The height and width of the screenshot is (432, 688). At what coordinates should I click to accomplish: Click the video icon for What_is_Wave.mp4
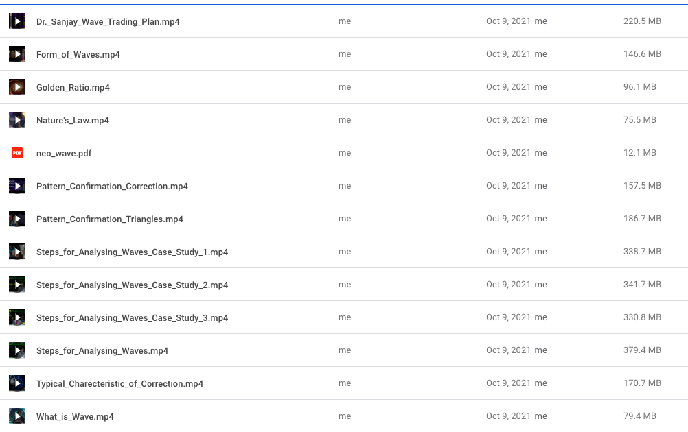click(17, 416)
